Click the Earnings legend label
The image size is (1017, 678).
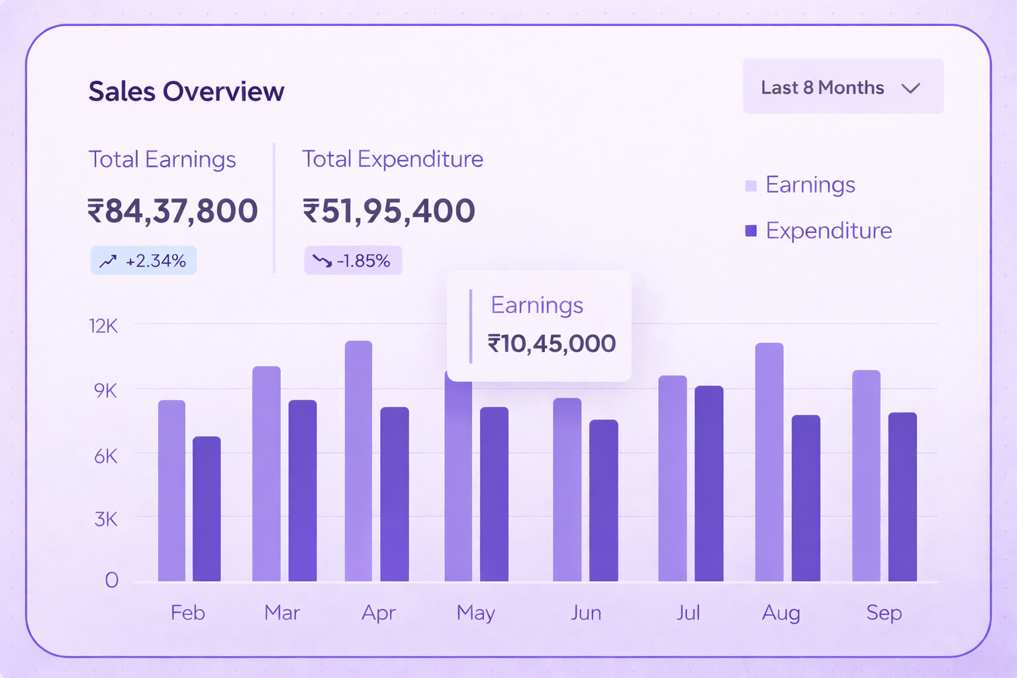point(810,185)
